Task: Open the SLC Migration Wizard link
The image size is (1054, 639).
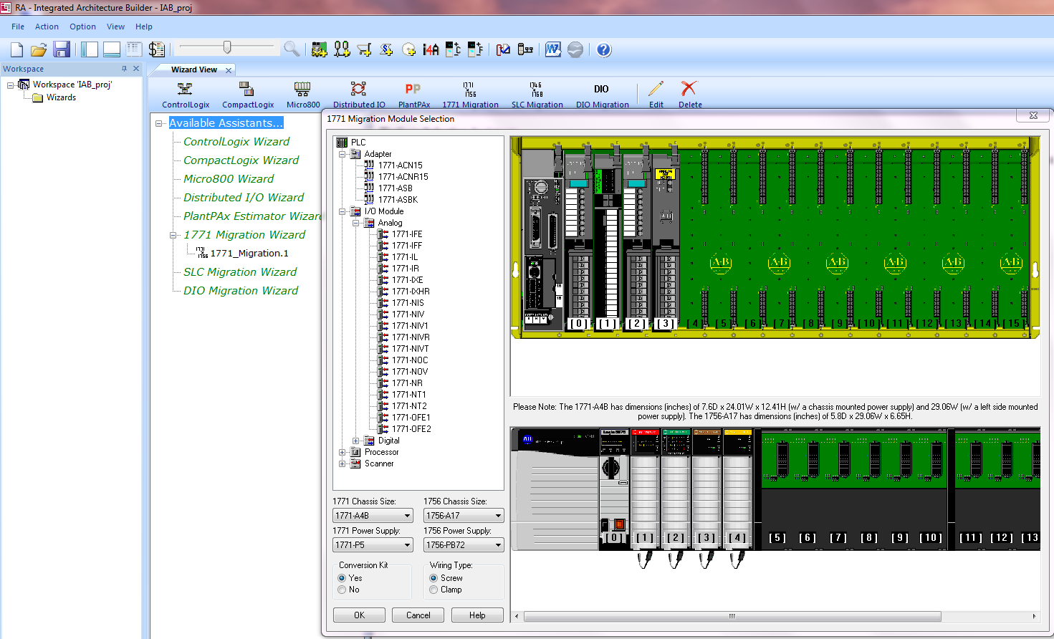Action: point(240,272)
